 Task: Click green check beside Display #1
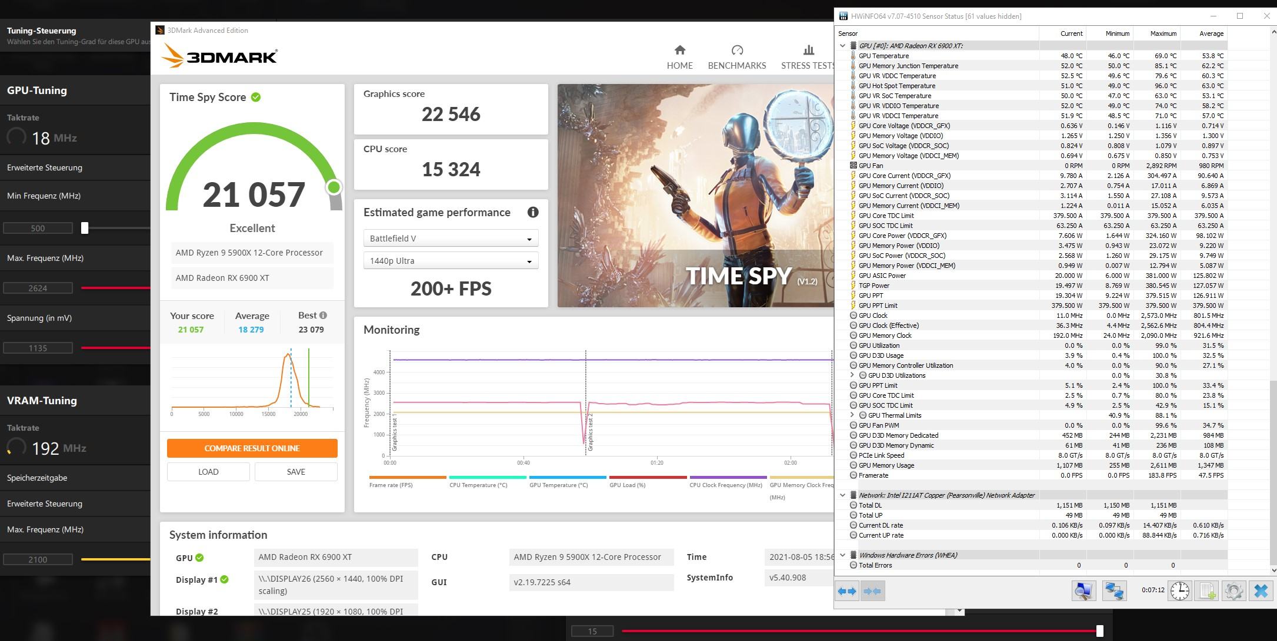tap(224, 579)
